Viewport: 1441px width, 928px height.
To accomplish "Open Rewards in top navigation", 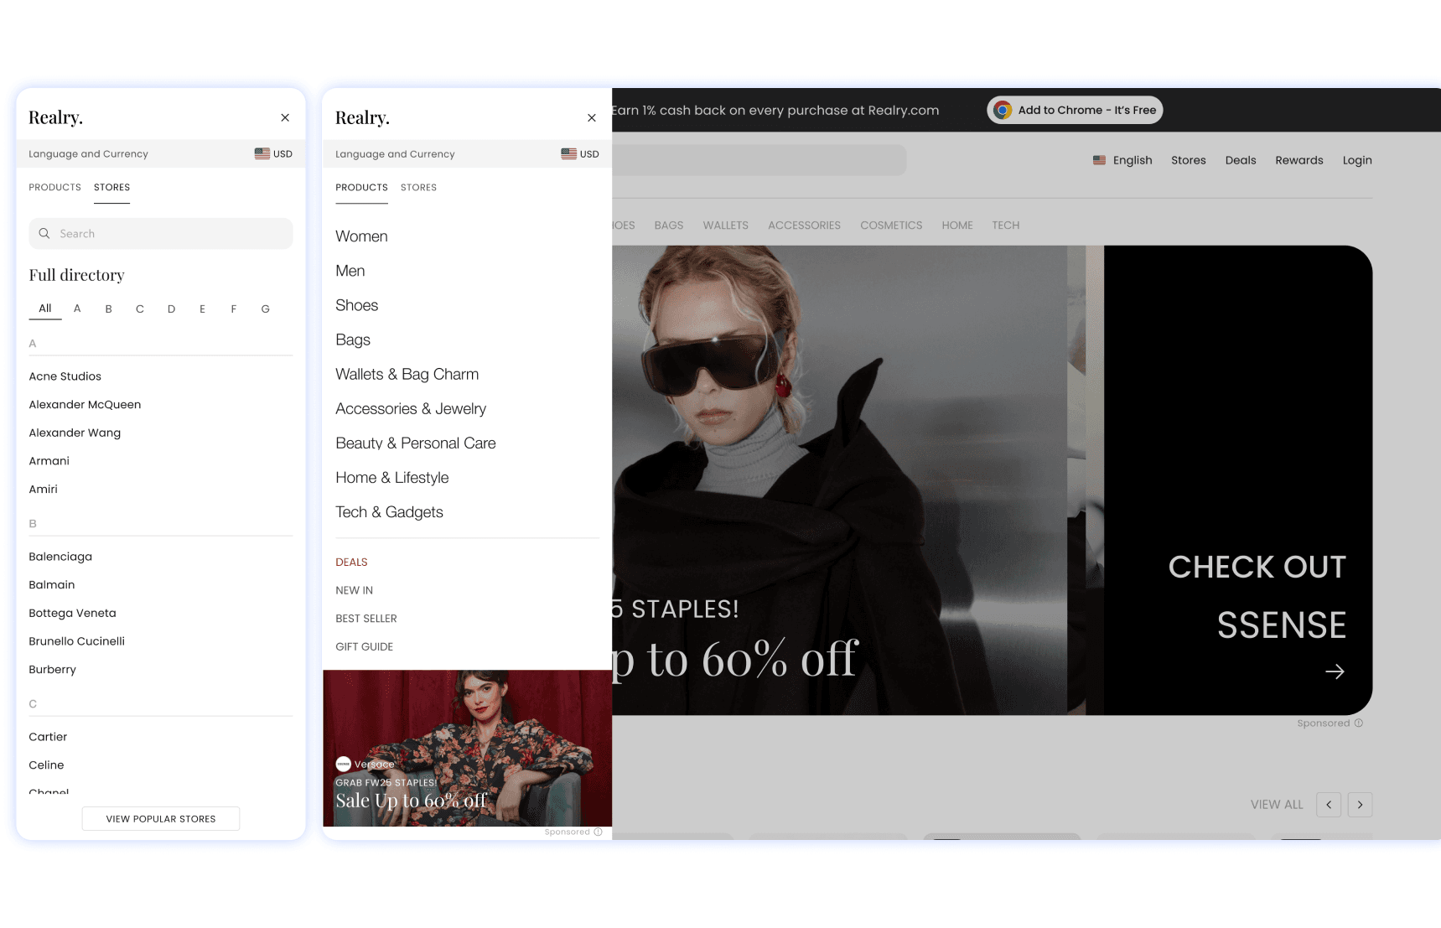I will [x=1299, y=161].
